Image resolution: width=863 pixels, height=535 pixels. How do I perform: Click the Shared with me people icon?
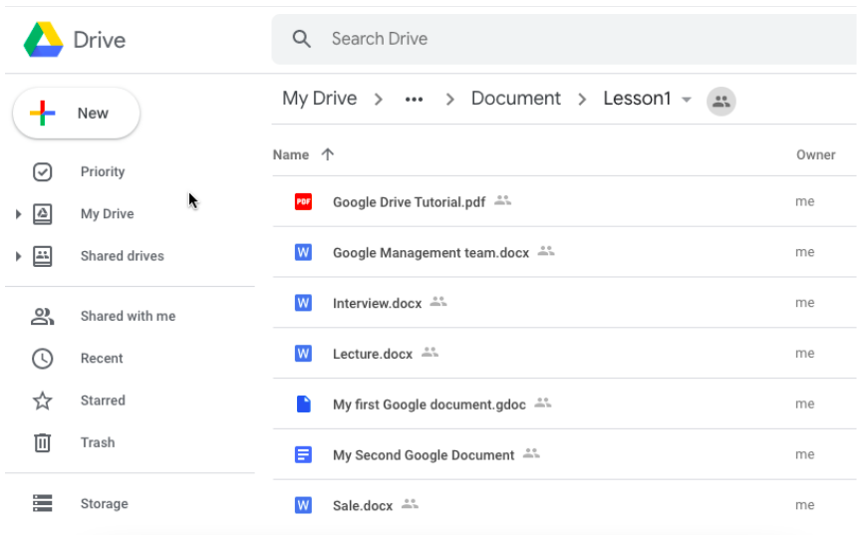[43, 316]
